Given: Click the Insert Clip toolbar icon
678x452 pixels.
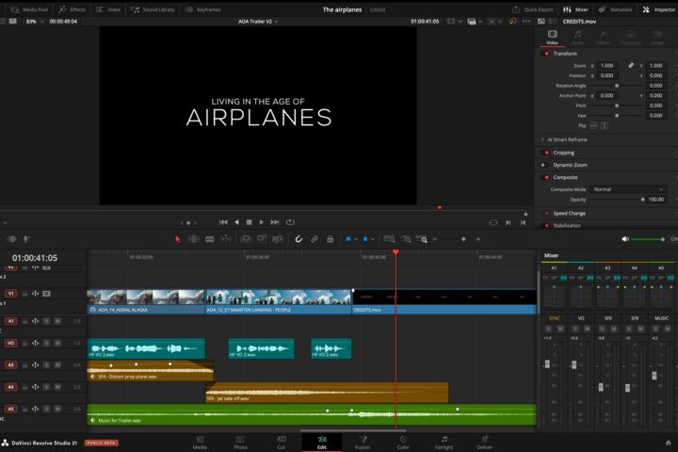Looking at the screenshot, I should 246,239.
